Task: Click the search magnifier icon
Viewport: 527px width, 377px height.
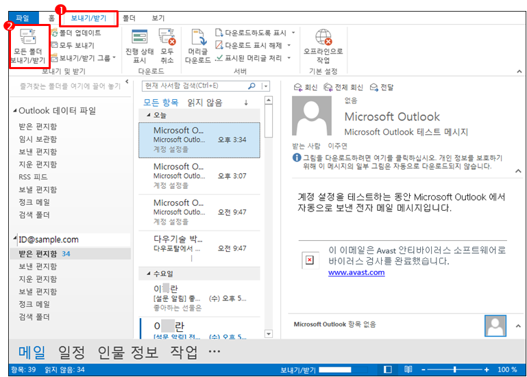Action: [x=252, y=86]
